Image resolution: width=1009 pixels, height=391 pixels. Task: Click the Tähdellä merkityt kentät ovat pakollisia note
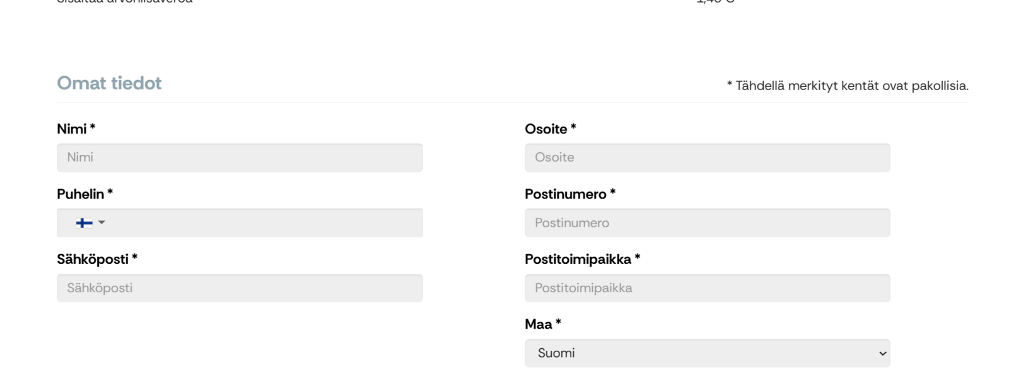pyautogui.click(x=848, y=86)
